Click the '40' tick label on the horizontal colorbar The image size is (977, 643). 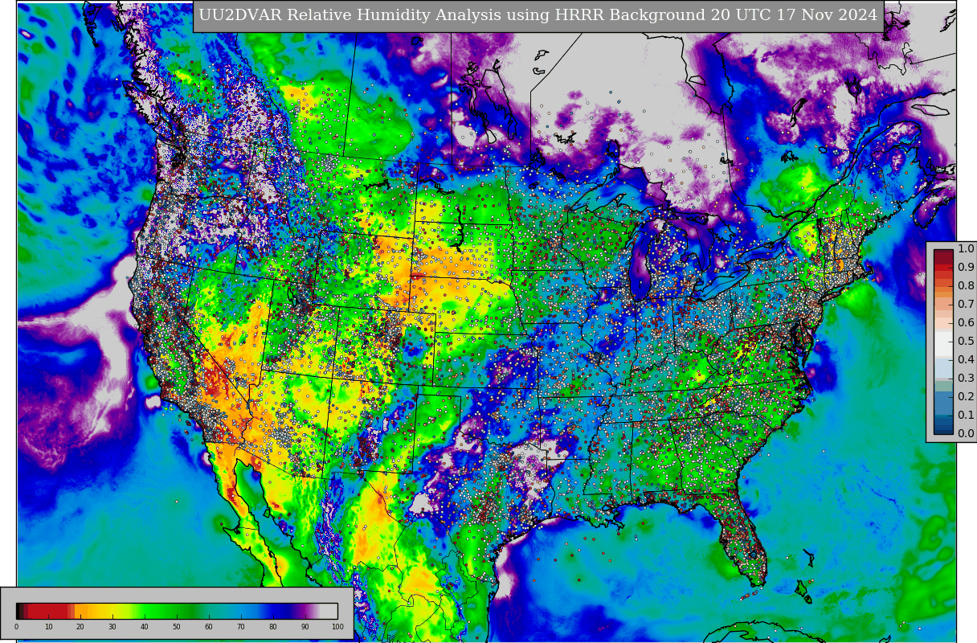point(145,627)
